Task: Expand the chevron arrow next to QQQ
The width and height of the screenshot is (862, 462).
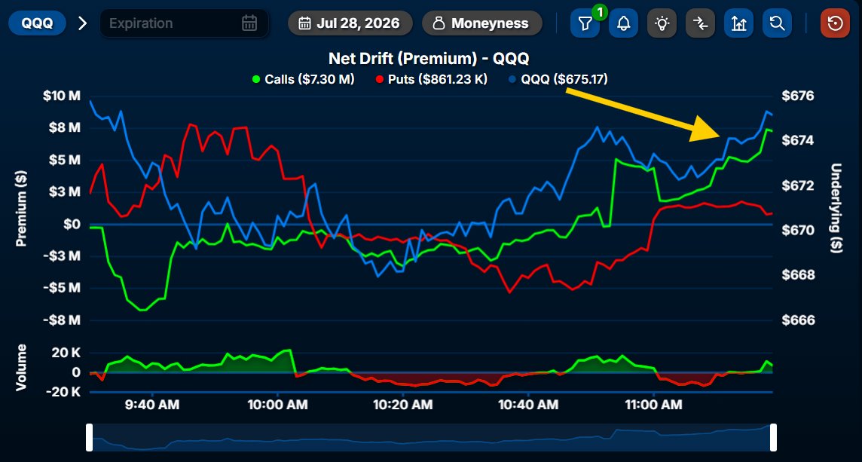Action: tap(82, 23)
